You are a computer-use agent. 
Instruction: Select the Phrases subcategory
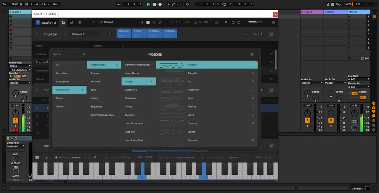[x=104, y=73]
